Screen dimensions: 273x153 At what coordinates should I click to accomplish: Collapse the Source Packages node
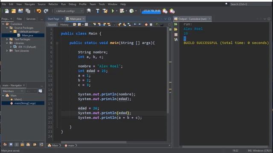click(x=7, y=28)
